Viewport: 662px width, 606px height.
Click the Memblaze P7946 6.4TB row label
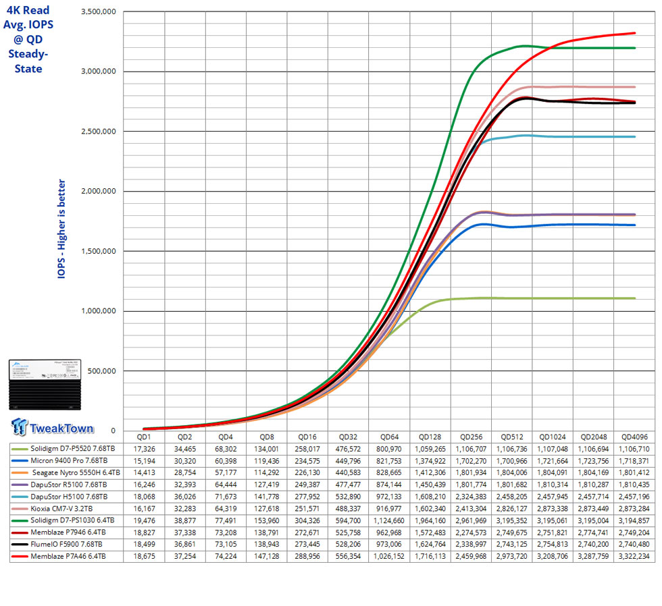tap(68, 532)
